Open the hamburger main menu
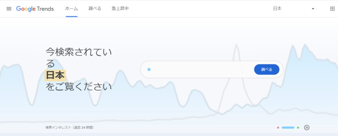The image size is (338, 136). point(9,9)
